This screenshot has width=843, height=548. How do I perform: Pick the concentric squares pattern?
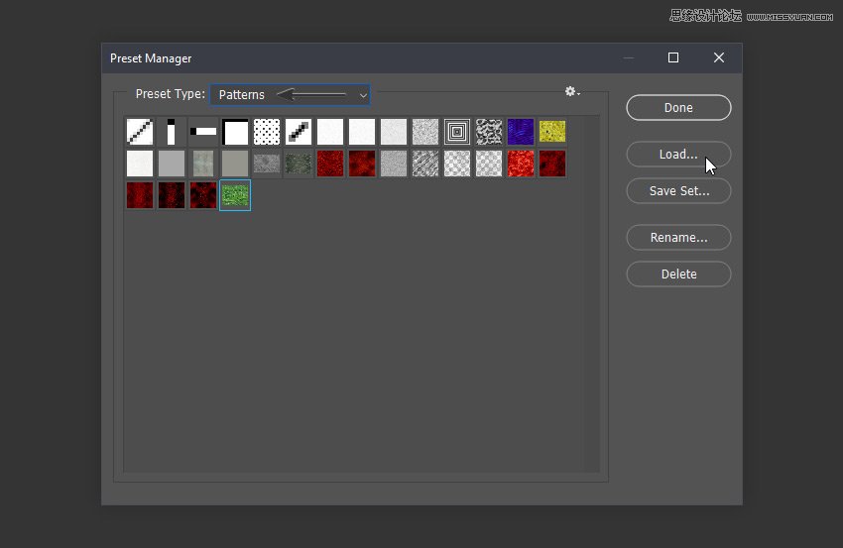point(457,132)
